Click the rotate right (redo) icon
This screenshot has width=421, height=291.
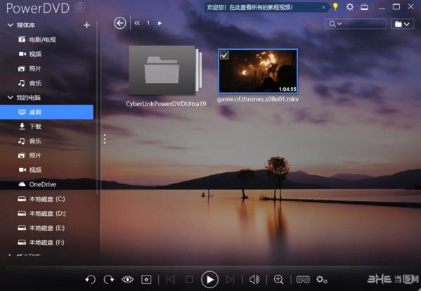[109, 280]
